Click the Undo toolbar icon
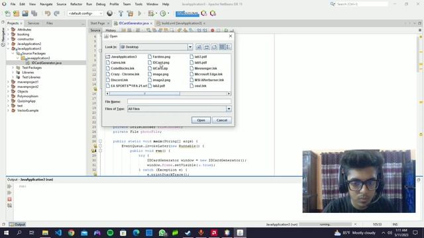The height and width of the screenshot is (238, 424). coord(48,13)
